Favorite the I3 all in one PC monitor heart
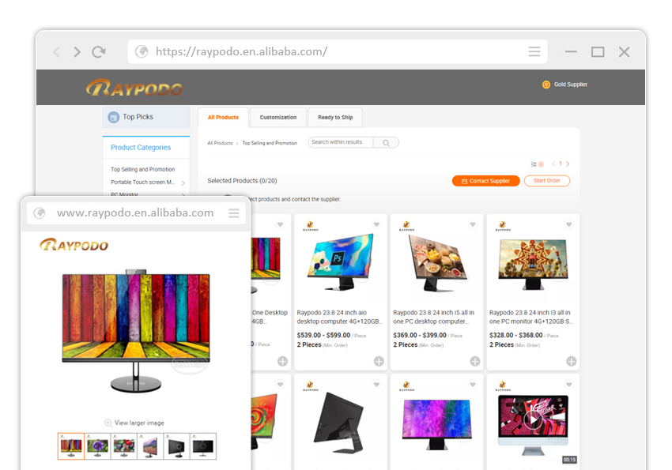This screenshot has height=470, width=672. pos(568,224)
